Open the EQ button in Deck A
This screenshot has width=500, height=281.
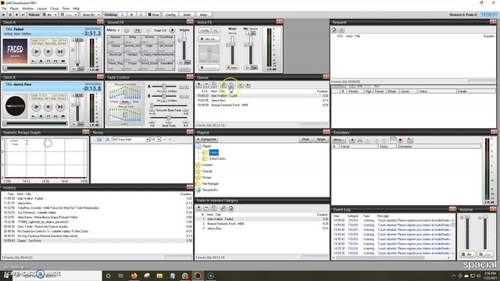[x=55, y=61]
